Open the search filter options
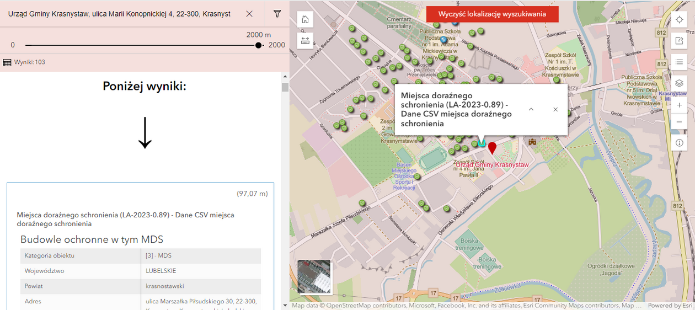695x310 pixels. [x=277, y=14]
